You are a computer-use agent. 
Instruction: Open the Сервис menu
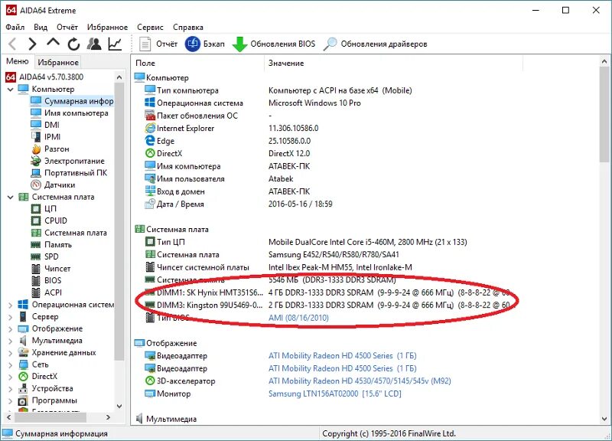coord(150,27)
